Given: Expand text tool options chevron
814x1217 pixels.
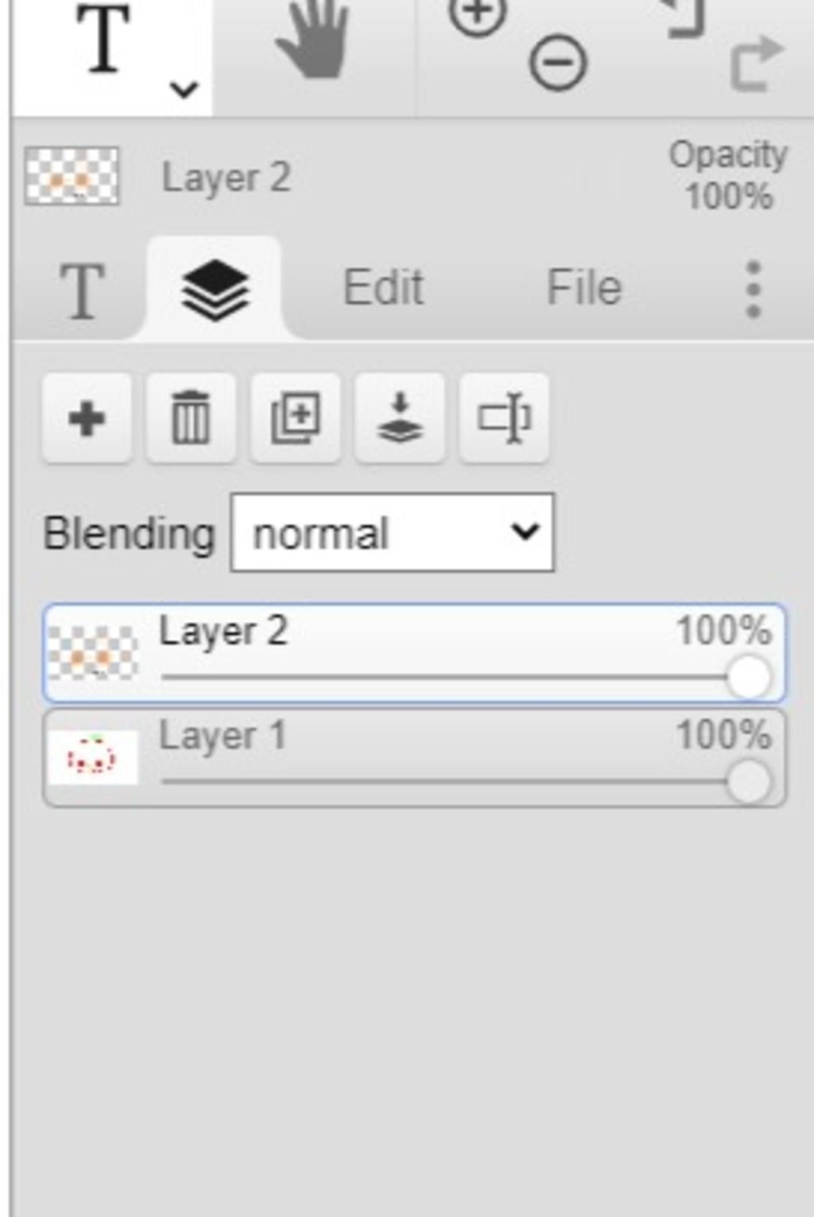Looking at the screenshot, I should [x=184, y=90].
